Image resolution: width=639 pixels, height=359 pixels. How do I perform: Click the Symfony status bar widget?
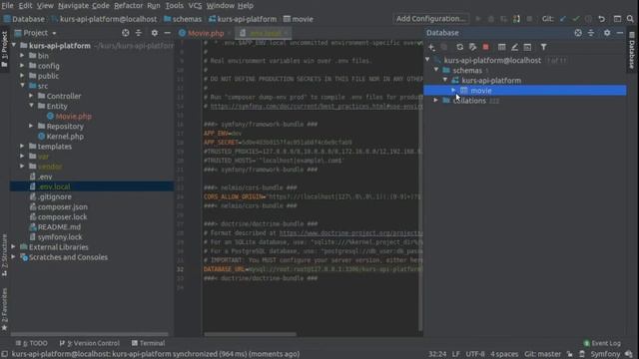605,354
